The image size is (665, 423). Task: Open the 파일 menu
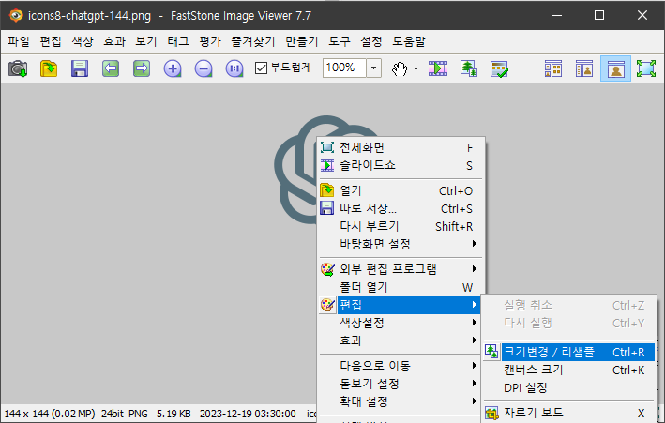click(x=19, y=41)
